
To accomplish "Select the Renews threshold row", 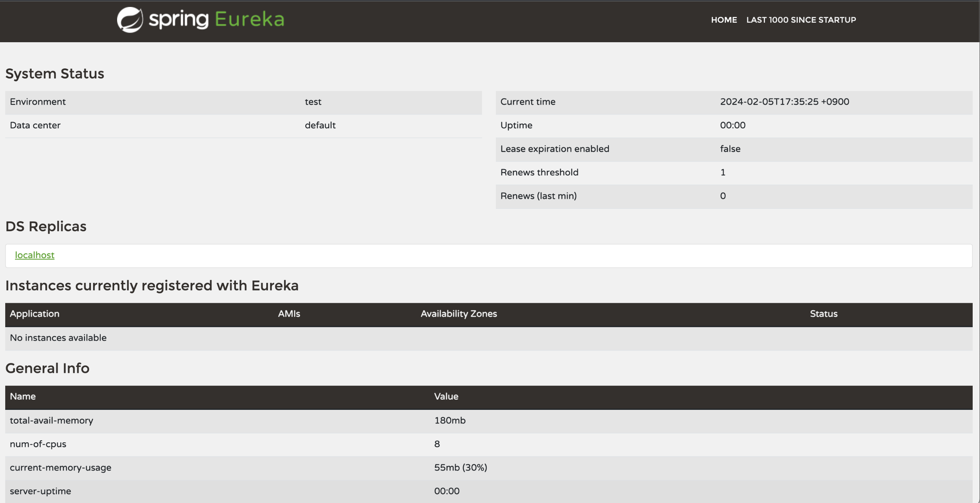I will (539, 172).
